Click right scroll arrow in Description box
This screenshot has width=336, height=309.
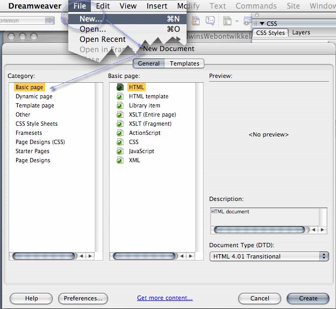pos(323,230)
